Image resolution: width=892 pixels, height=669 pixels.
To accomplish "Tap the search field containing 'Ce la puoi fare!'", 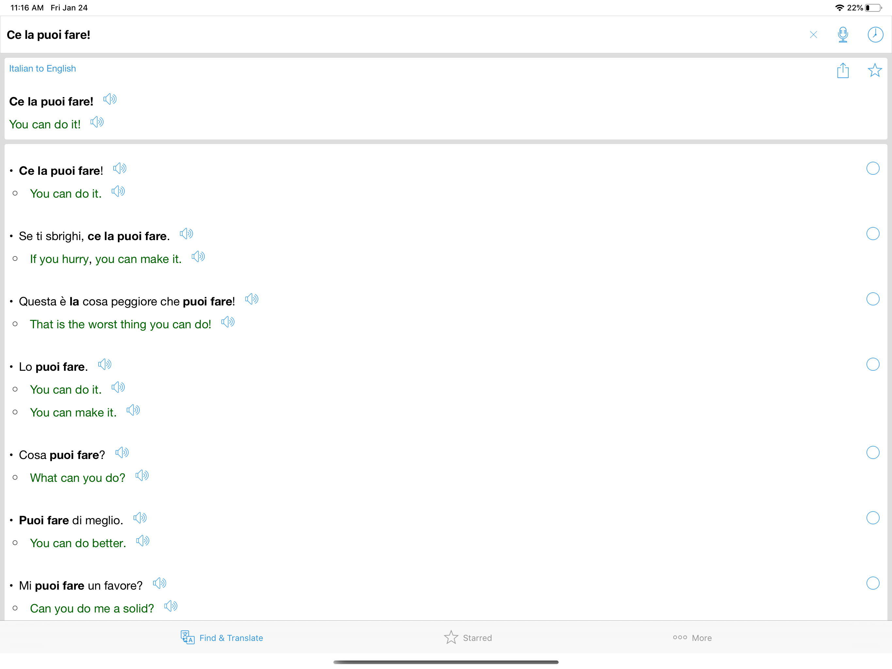I will pyautogui.click(x=363, y=35).
